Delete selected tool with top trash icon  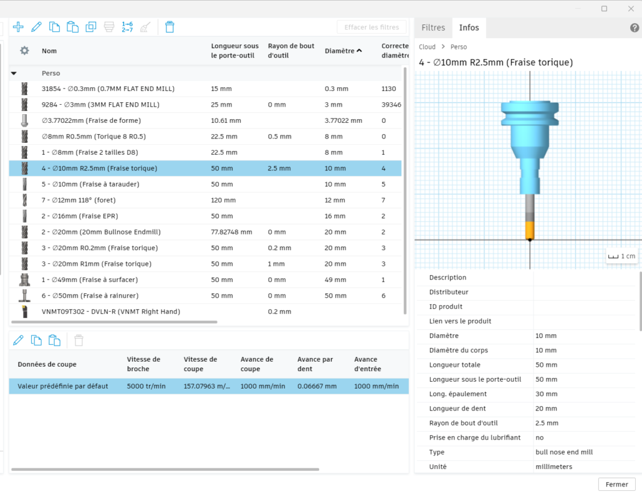coord(169,26)
